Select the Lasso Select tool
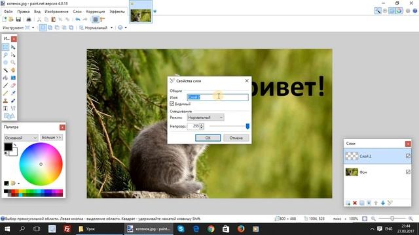This screenshot has width=419, height=235. pyautogui.click(x=5, y=55)
